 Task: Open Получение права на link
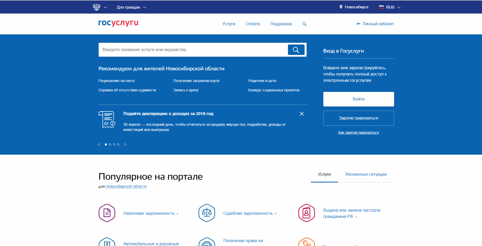pyautogui.click(x=243, y=241)
